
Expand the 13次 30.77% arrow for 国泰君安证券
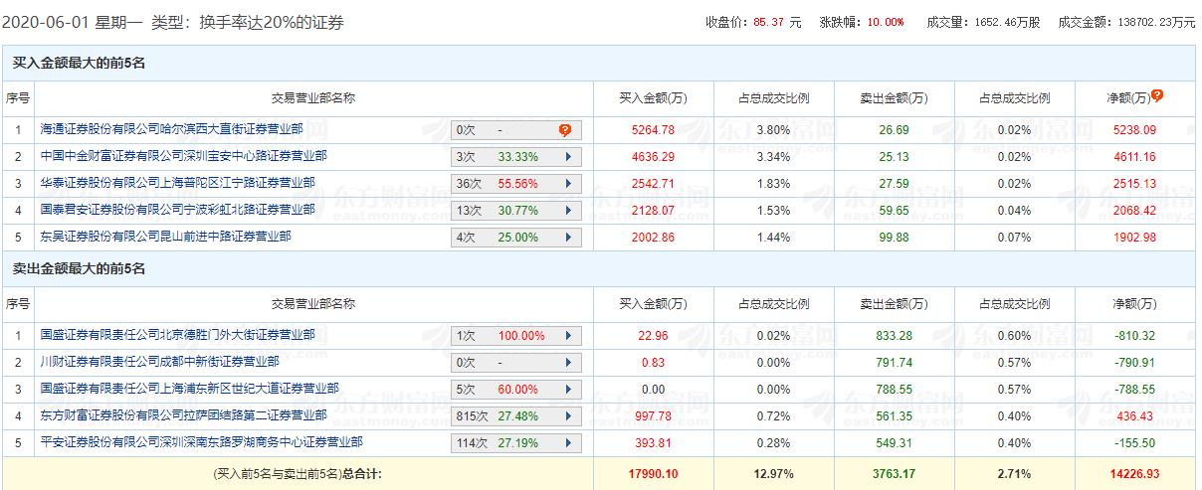point(567,211)
